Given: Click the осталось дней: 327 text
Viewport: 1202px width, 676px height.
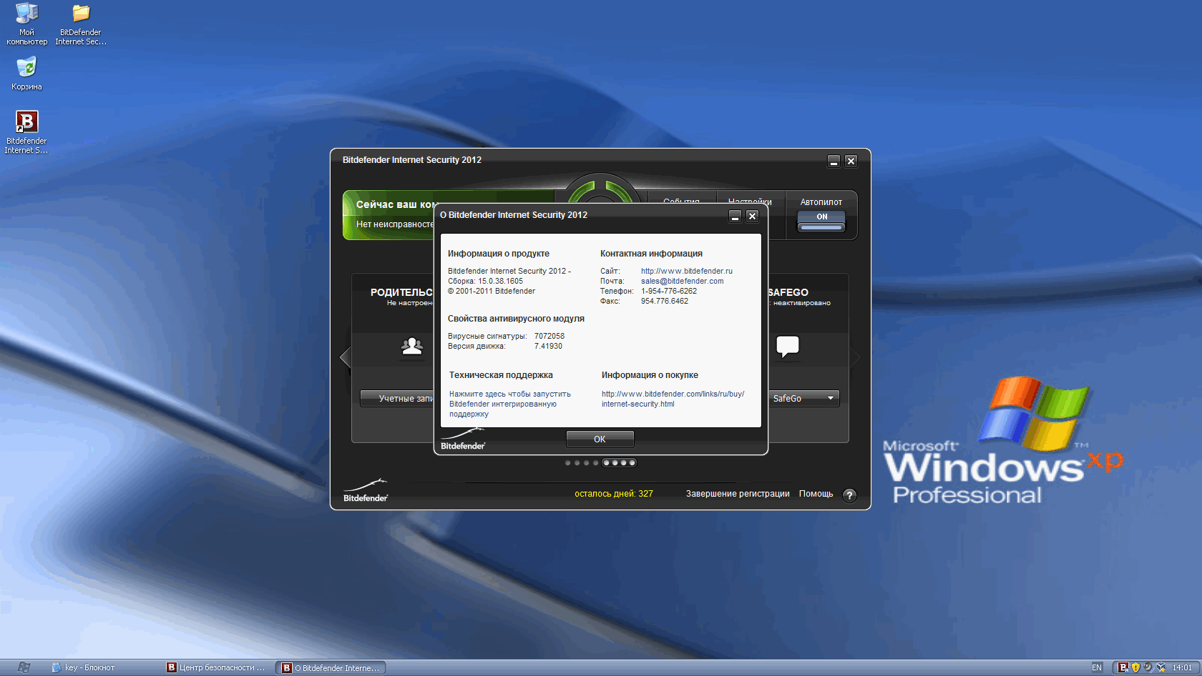Looking at the screenshot, I should pos(614,494).
